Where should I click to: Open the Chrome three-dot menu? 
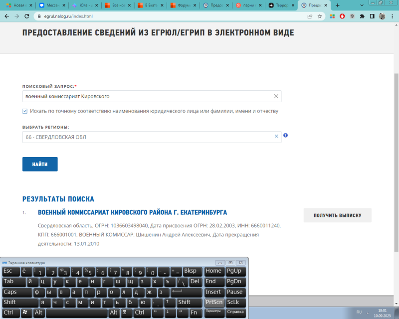392,16
